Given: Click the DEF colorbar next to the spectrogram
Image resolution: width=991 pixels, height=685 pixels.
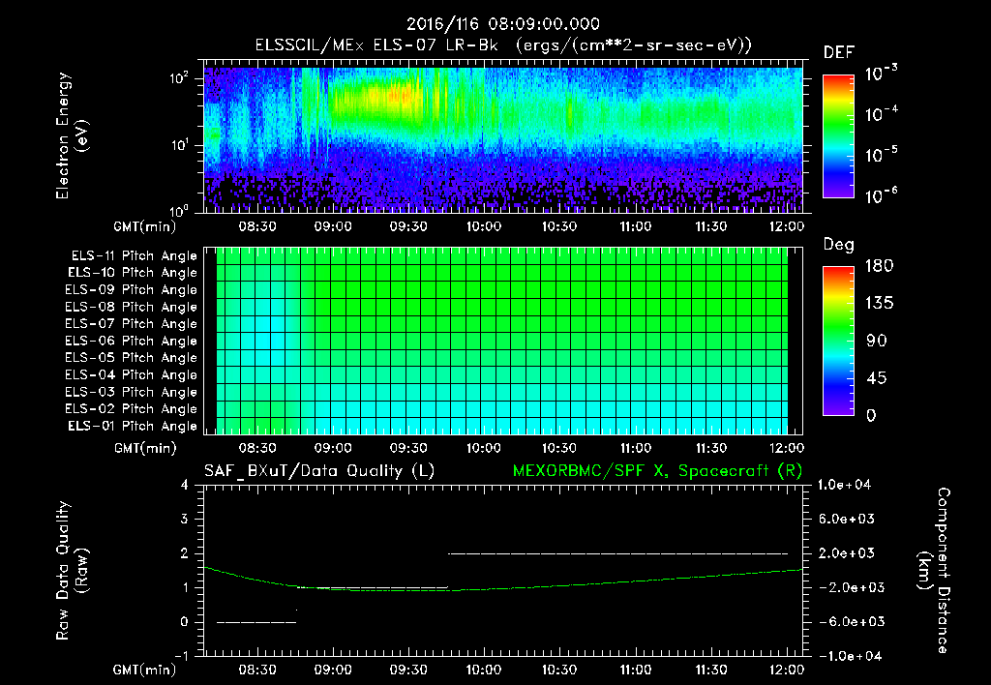Looking at the screenshot, I should point(838,135).
